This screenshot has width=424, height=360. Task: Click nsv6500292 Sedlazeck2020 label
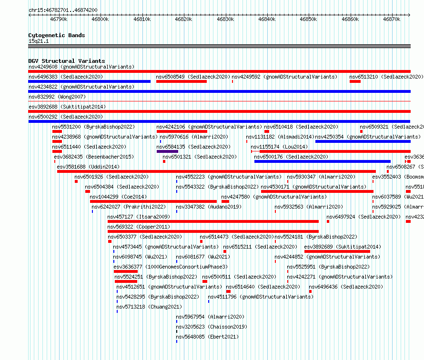[66, 117]
